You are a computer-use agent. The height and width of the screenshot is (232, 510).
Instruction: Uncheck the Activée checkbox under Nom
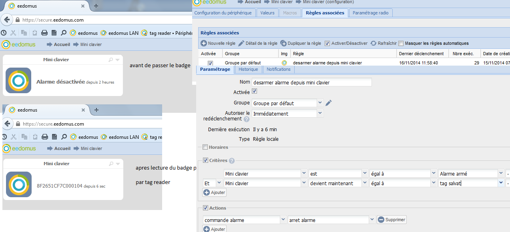coord(254,92)
